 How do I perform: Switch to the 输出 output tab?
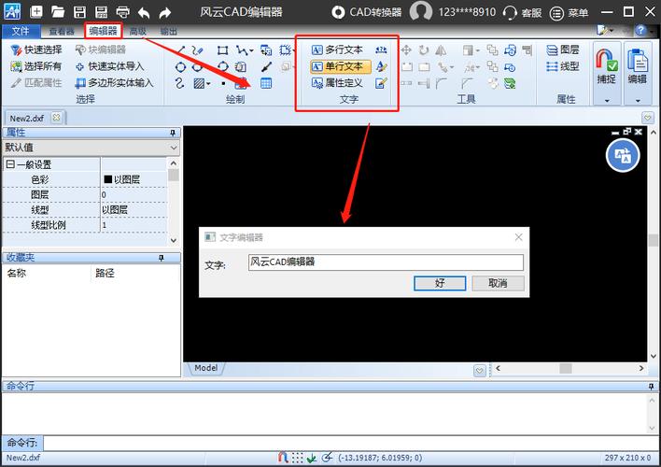coord(169,31)
